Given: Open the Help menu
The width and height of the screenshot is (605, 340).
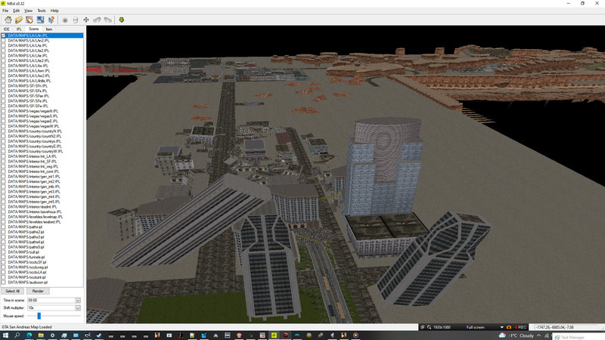Looking at the screenshot, I should click(54, 11).
